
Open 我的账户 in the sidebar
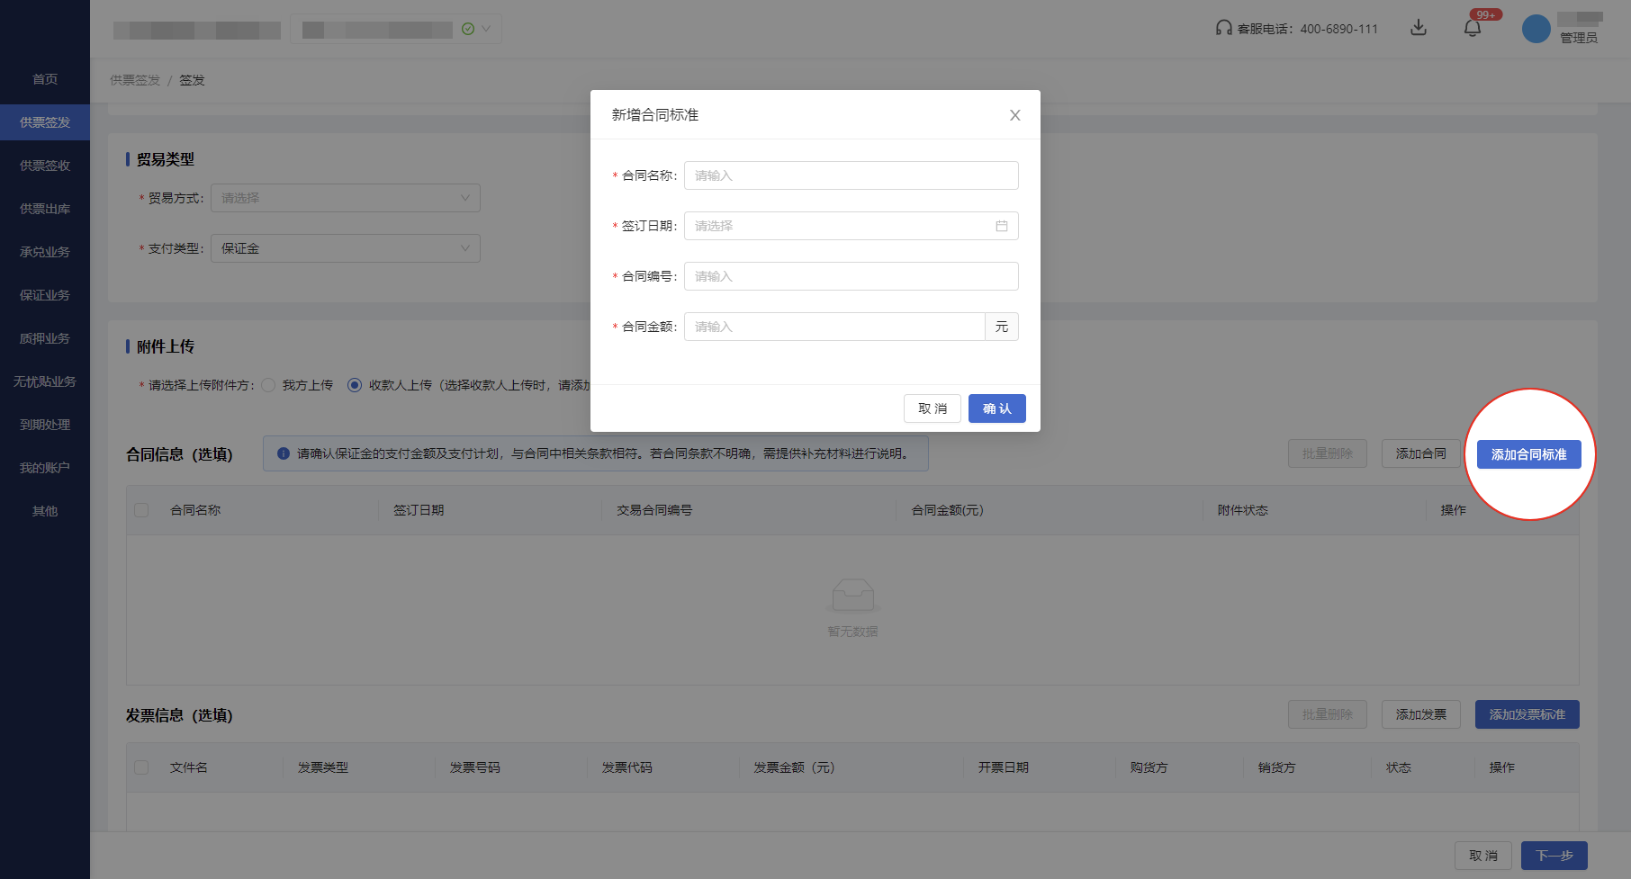(44, 467)
